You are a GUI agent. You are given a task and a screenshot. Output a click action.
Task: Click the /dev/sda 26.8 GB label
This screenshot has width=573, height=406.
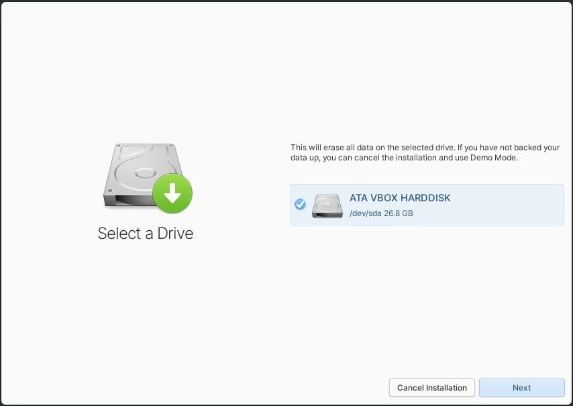click(x=381, y=213)
